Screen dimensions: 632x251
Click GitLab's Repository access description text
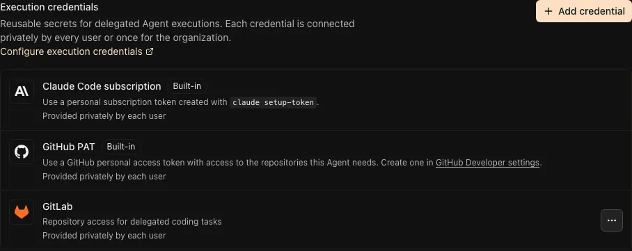tap(132, 222)
